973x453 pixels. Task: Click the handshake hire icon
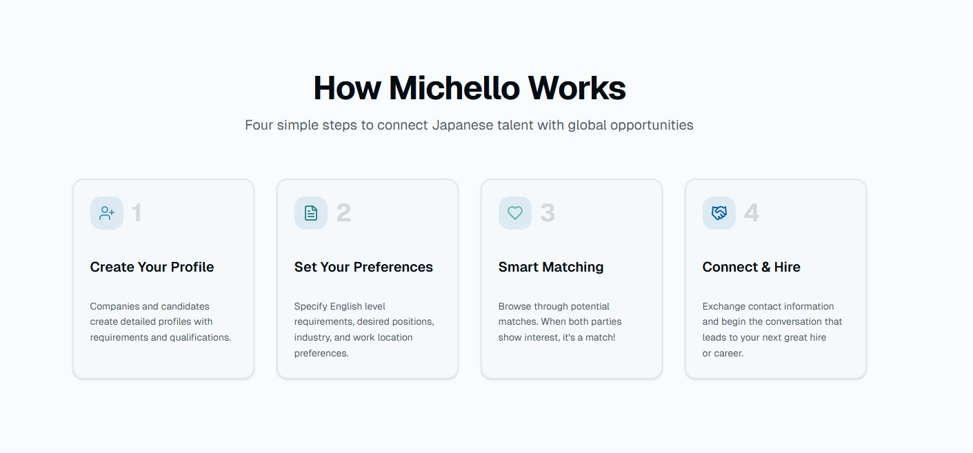(719, 213)
